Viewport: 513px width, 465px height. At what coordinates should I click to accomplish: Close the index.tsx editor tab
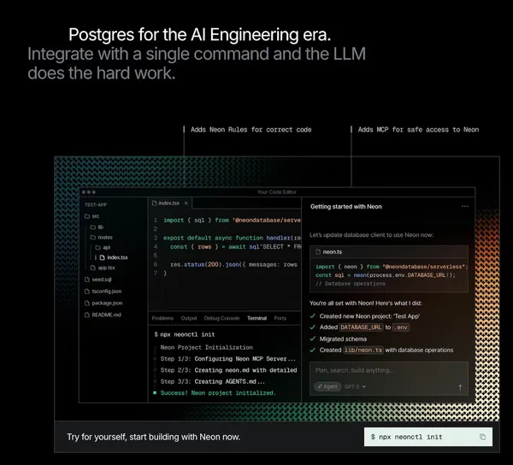pos(186,203)
